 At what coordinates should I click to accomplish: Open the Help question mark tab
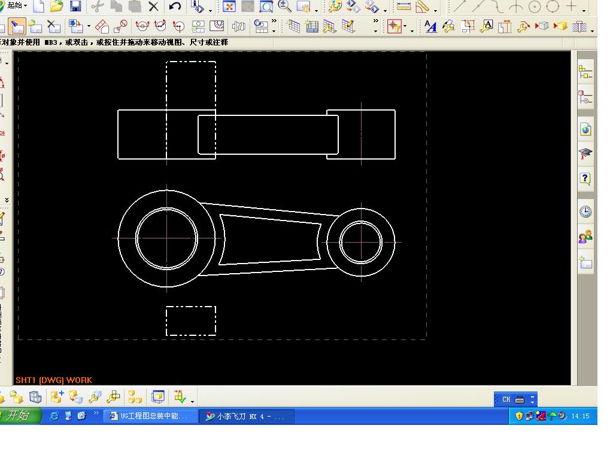[x=585, y=179]
